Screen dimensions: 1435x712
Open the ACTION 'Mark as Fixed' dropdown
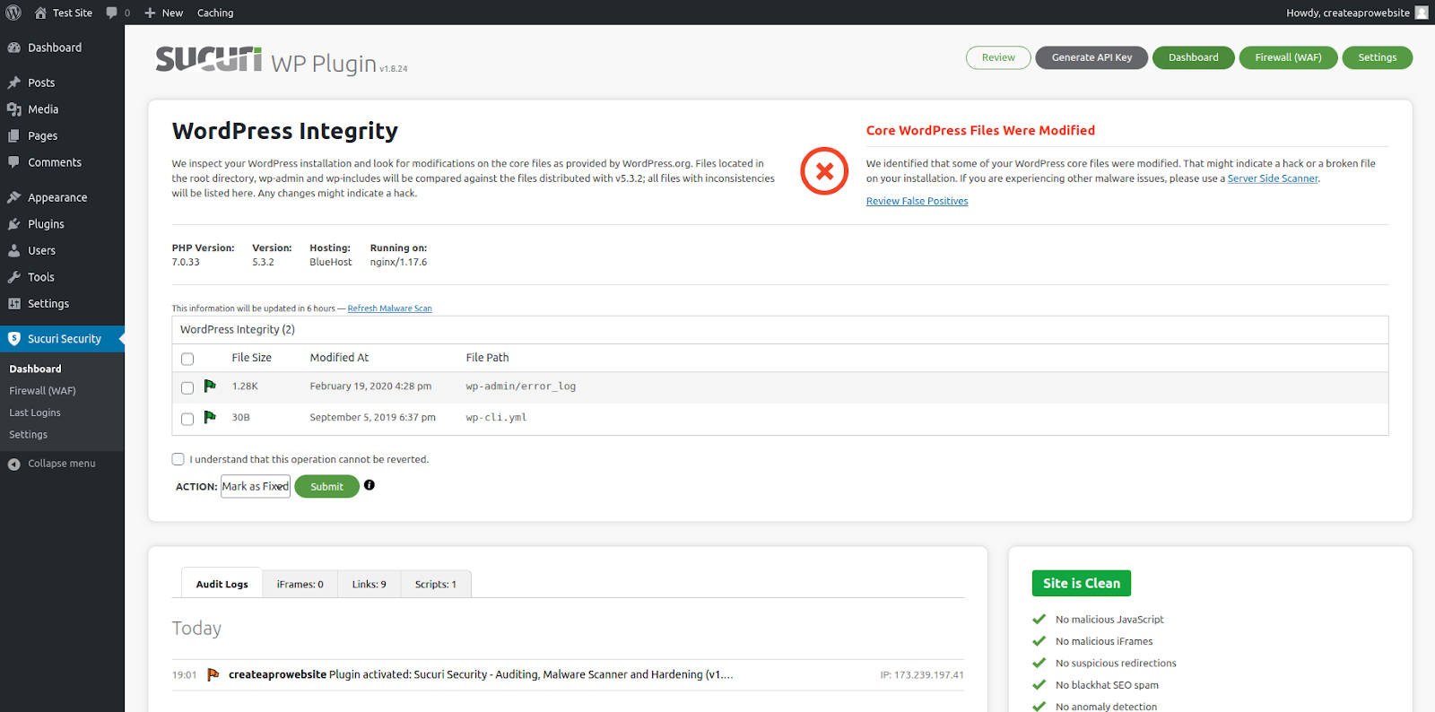point(256,486)
